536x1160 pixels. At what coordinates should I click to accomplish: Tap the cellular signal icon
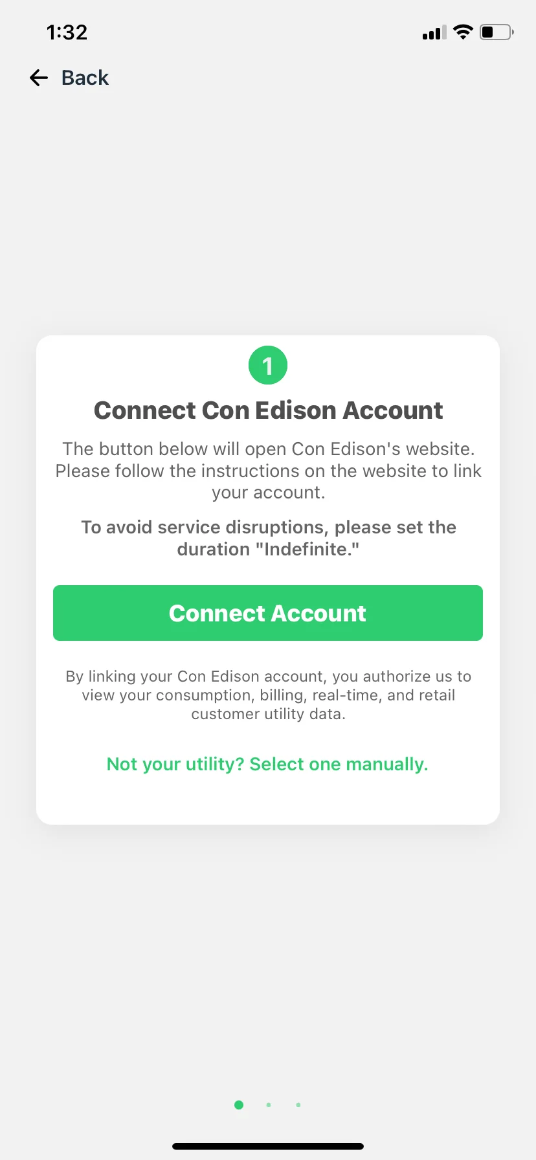(x=434, y=32)
